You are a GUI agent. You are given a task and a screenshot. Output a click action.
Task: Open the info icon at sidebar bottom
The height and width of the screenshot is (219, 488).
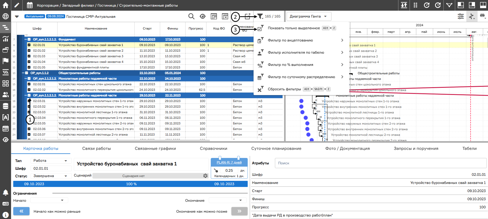(x=5, y=215)
